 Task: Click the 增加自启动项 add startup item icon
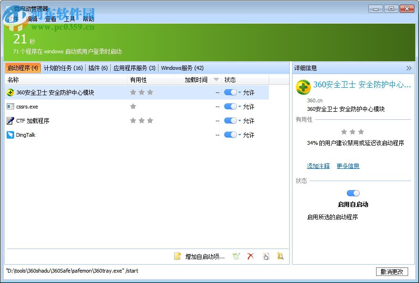178,256
